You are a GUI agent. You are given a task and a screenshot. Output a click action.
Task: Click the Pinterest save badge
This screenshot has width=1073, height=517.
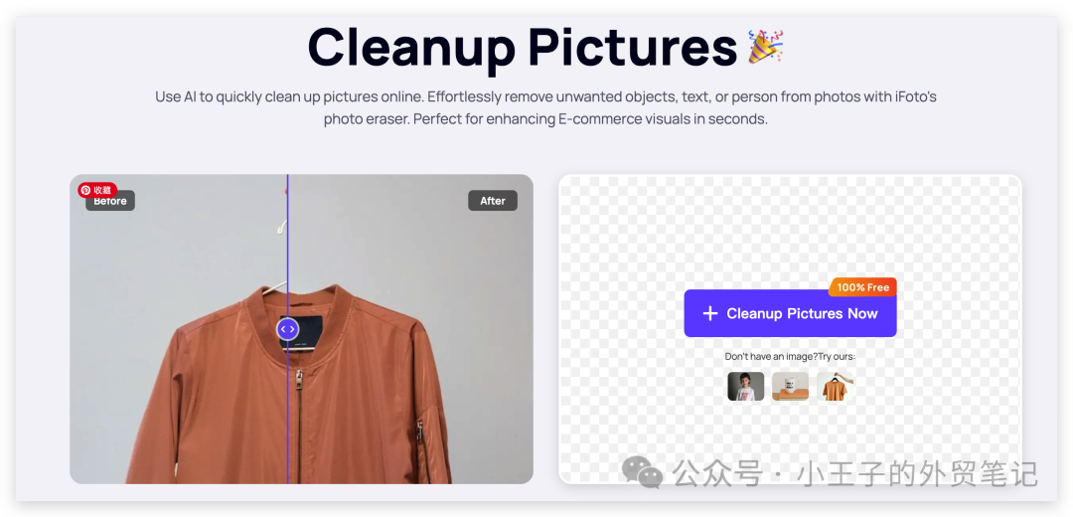[97, 190]
